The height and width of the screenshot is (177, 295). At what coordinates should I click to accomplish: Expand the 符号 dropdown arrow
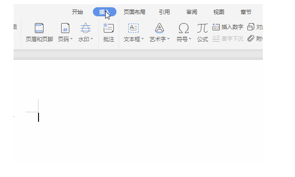point(190,39)
